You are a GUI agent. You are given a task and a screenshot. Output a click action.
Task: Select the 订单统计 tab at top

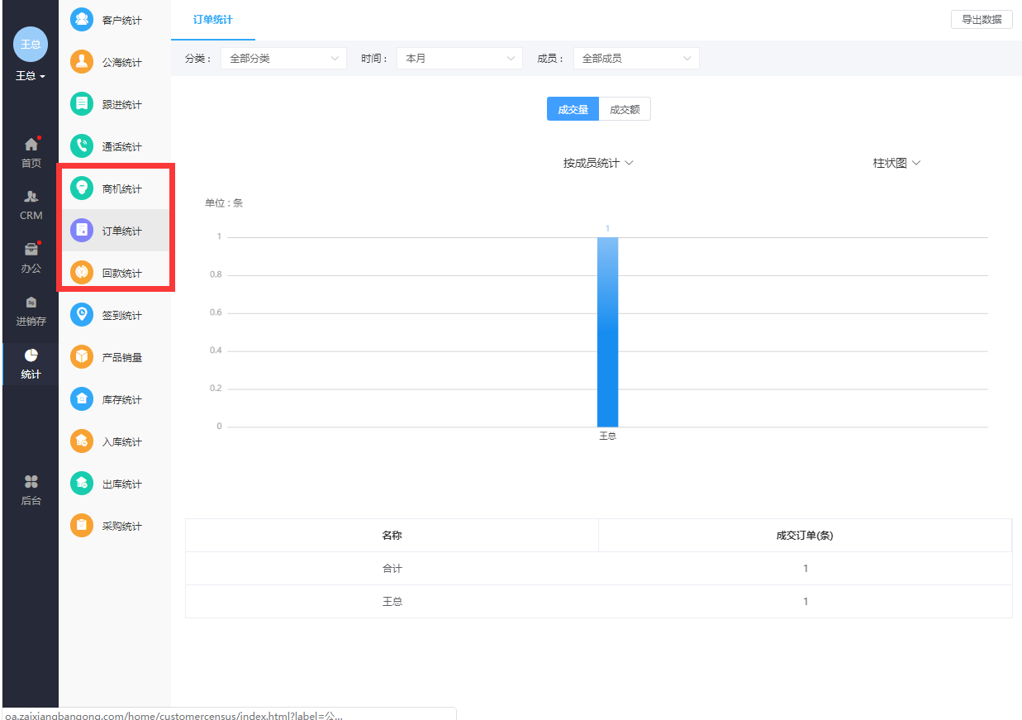[213, 20]
